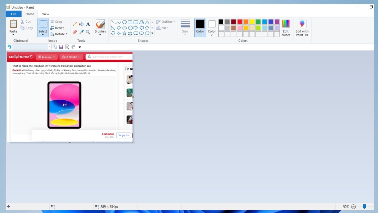Activate the Color 1 button
The image size is (378, 213).
(x=200, y=28)
